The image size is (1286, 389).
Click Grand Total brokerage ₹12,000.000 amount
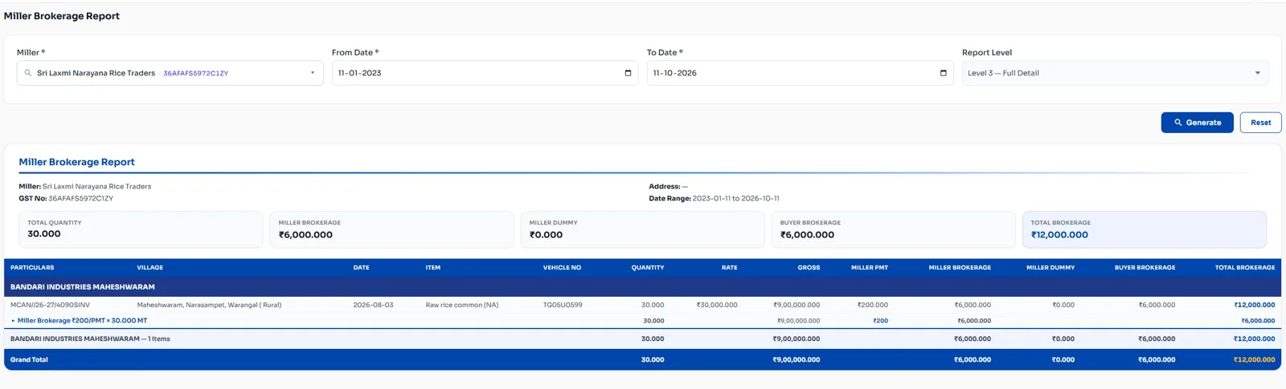pos(1254,360)
